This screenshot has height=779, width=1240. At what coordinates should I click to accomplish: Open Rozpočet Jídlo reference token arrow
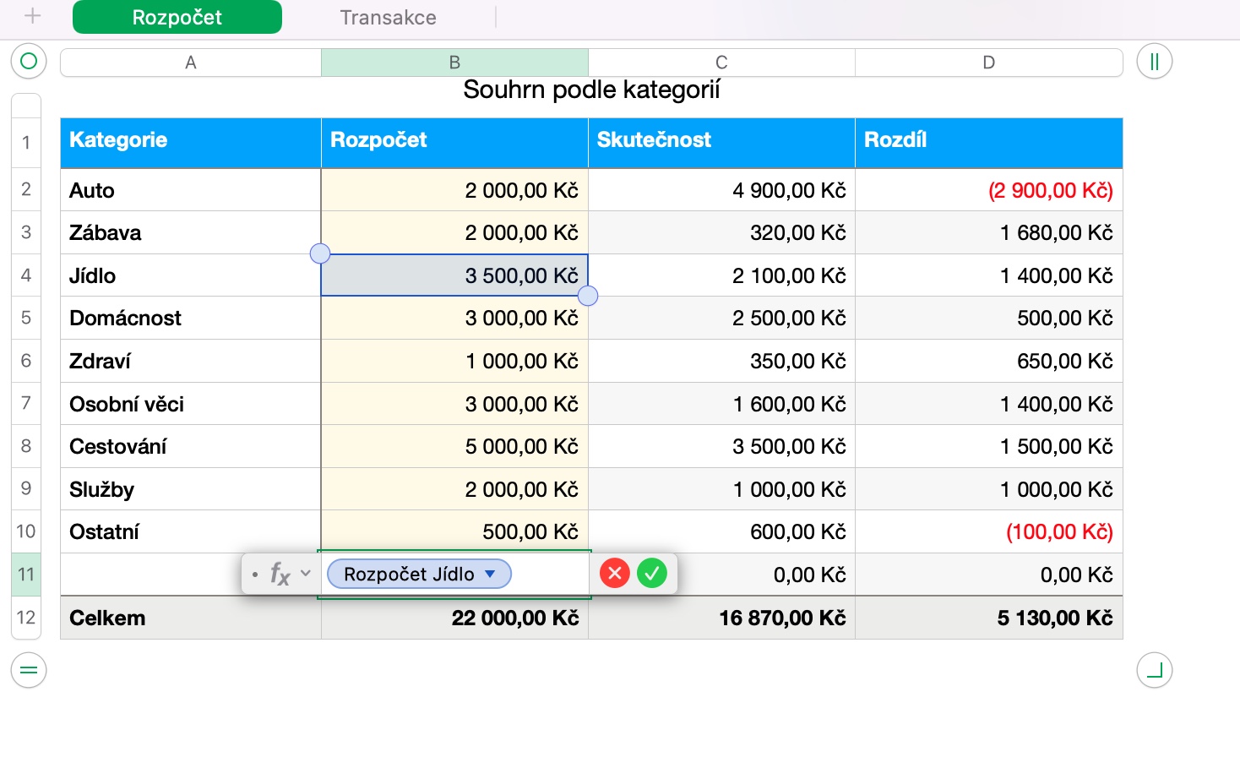click(x=490, y=574)
